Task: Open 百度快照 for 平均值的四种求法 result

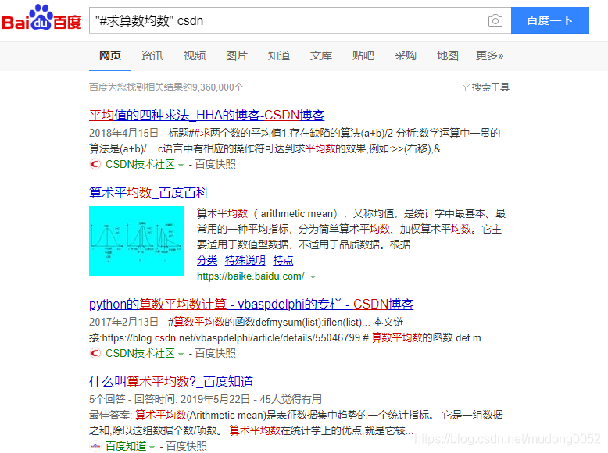Action: pos(215,164)
